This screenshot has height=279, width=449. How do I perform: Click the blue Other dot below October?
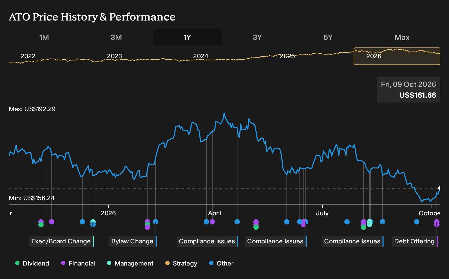tap(417, 222)
